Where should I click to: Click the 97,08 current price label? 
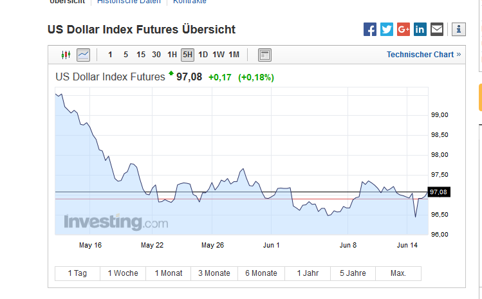(438, 192)
